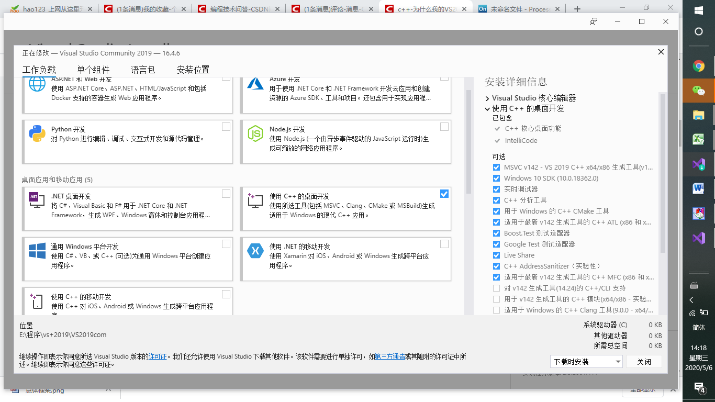715x402 pixels.
Task: Uncheck the Boost.Test adapter component
Action: click(496, 233)
